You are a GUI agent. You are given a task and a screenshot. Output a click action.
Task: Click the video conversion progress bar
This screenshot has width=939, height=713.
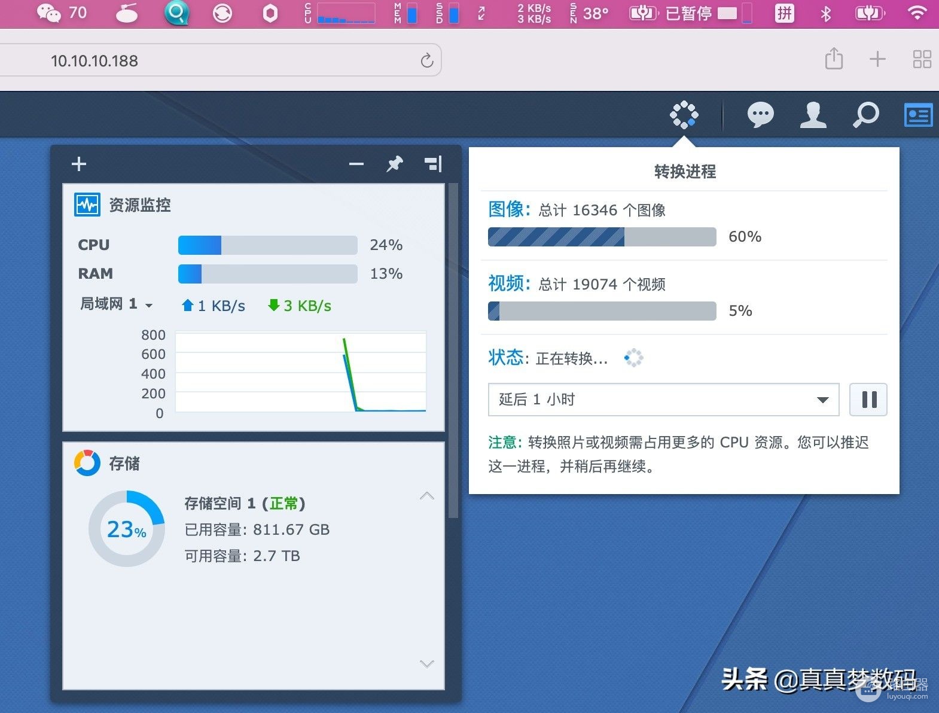pyautogui.click(x=602, y=311)
